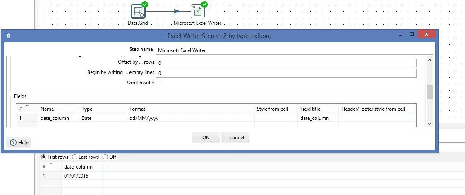Select the Last rows preview option
This screenshot has width=465, height=195.
75,157
